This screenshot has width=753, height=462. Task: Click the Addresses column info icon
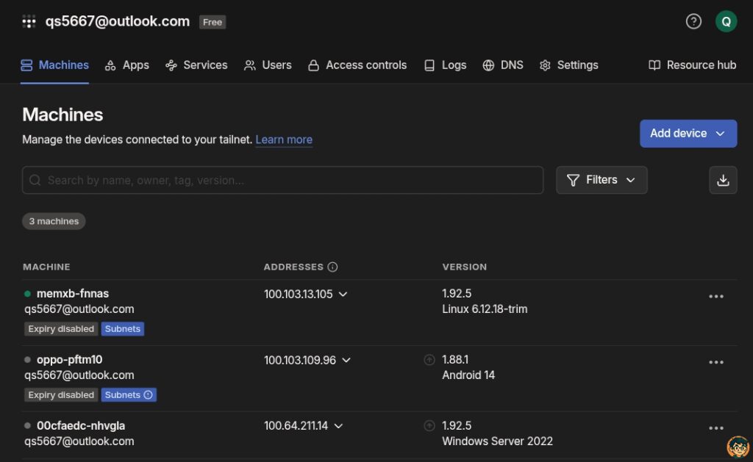coord(332,267)
